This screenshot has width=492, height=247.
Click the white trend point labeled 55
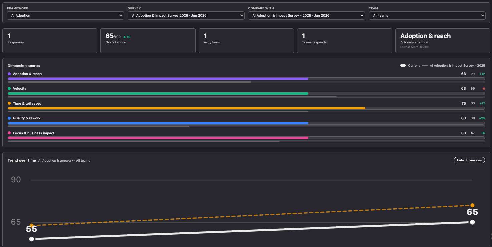click(31, 239)
